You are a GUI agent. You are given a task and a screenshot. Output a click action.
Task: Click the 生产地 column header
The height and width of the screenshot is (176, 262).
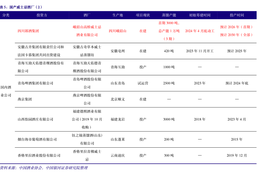click(x=118, y=15)
